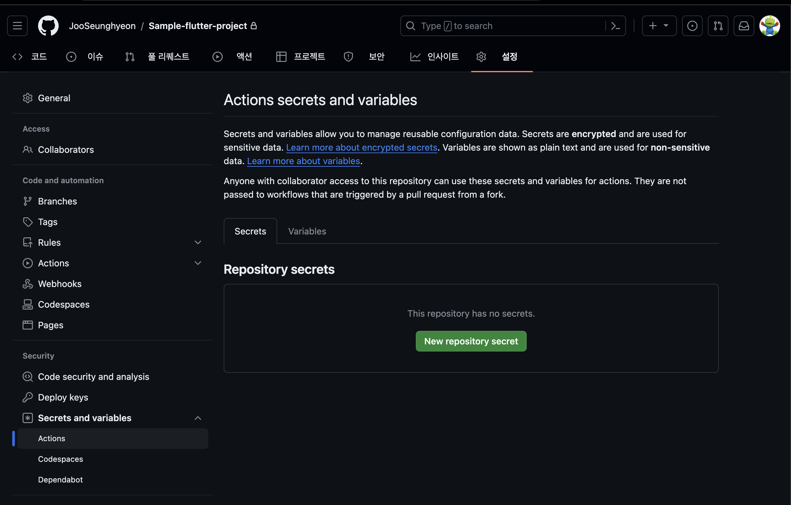Open pull requests icon in header

[x=718, y=25]
